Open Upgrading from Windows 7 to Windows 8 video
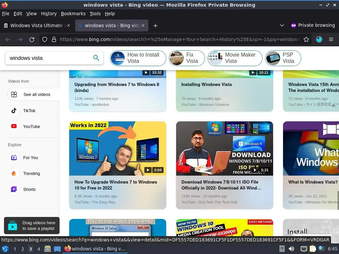339x254 pixels. [117, 87]
